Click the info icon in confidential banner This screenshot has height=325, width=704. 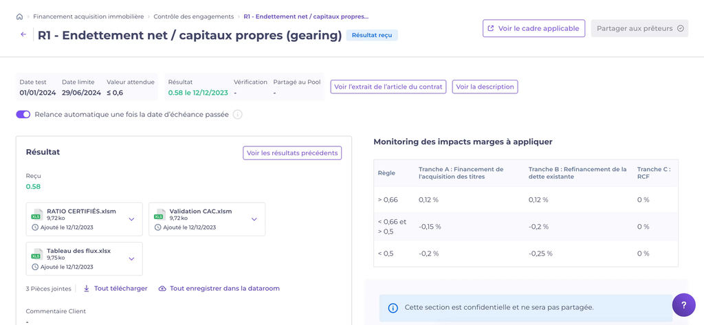point(393,308)
